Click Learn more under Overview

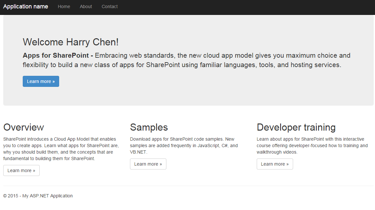(21, 170)
